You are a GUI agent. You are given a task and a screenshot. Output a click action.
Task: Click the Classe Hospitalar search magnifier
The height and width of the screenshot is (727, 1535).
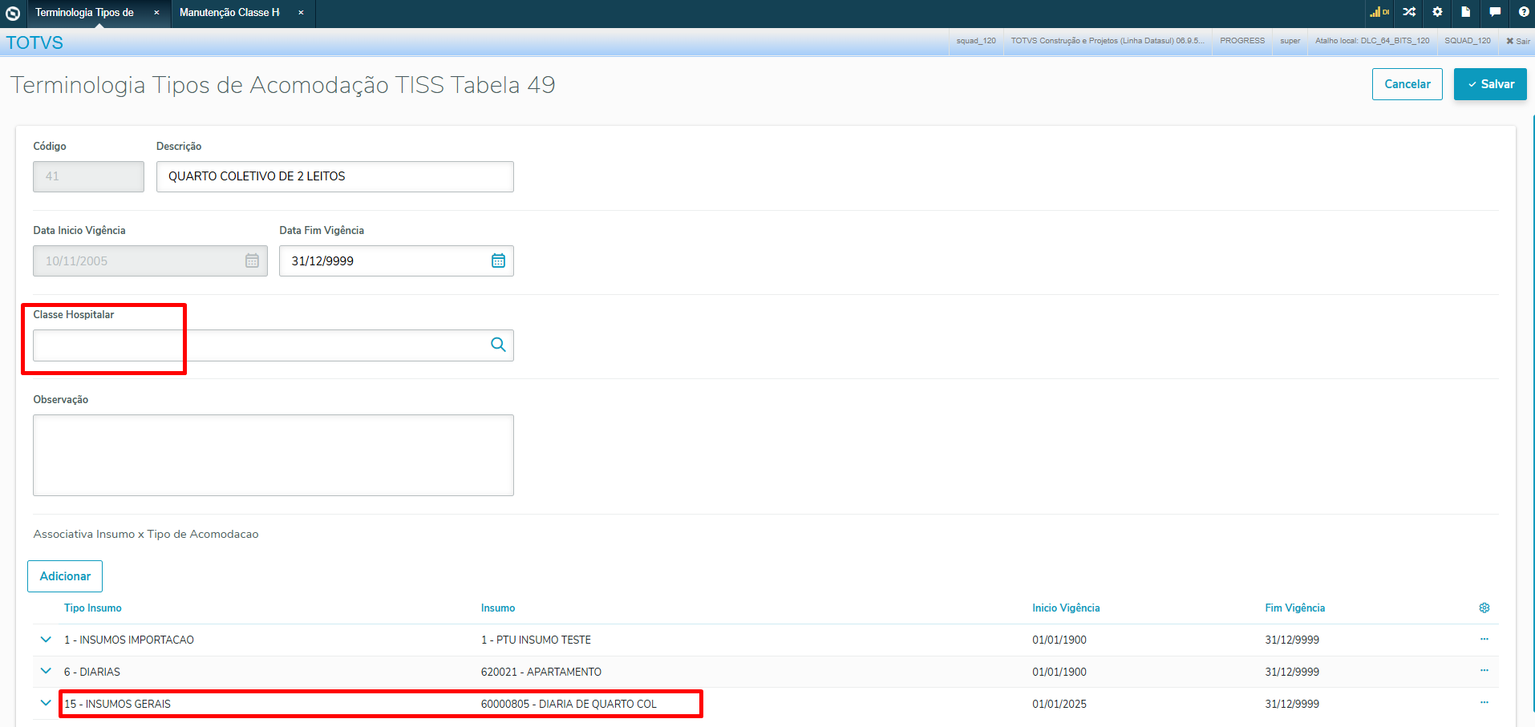tap(498, 345)
